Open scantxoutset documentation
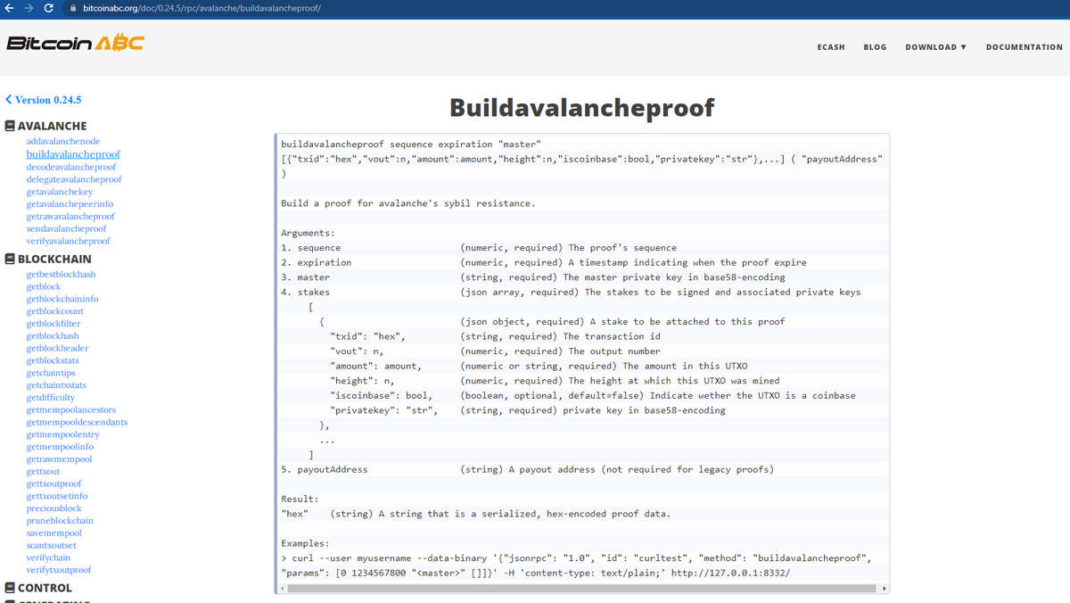1070x603 pixels. (52, 545)
